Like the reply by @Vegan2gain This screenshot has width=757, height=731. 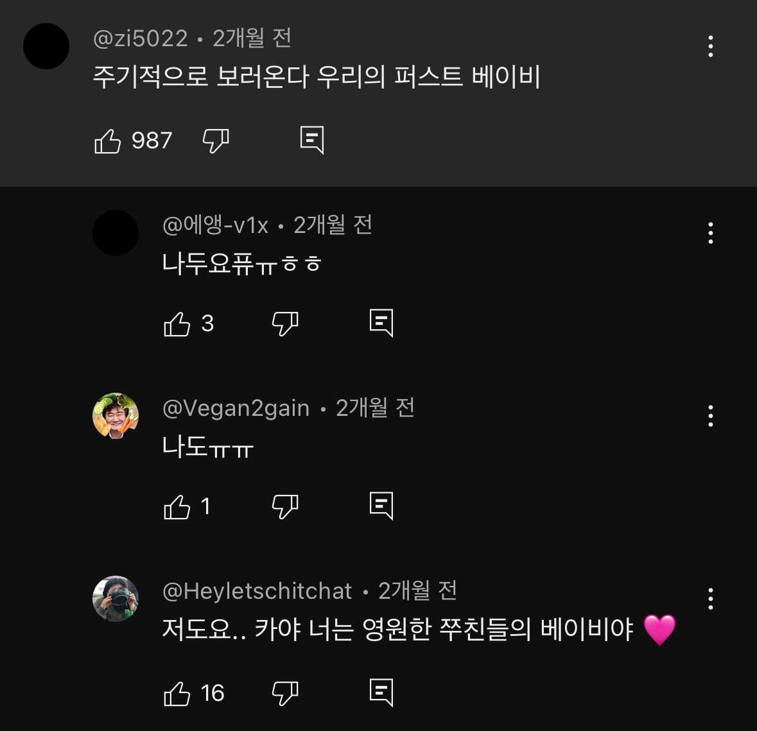(x=177, y=507)
